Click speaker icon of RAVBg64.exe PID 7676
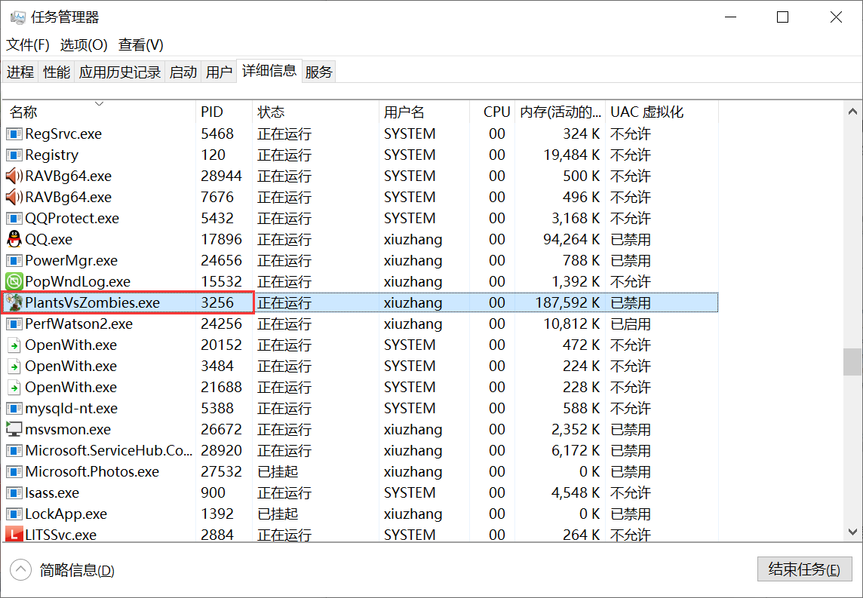This screenshot has height=598, width=863. (x=14, y=197)
